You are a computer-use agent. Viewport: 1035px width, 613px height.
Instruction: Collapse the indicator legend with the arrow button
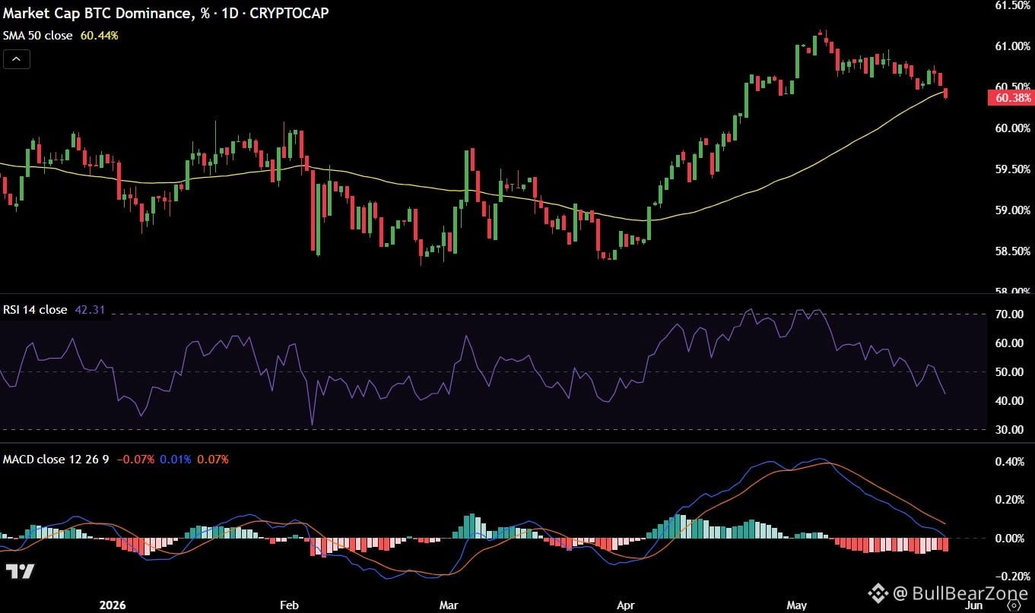tap(17, 58)
